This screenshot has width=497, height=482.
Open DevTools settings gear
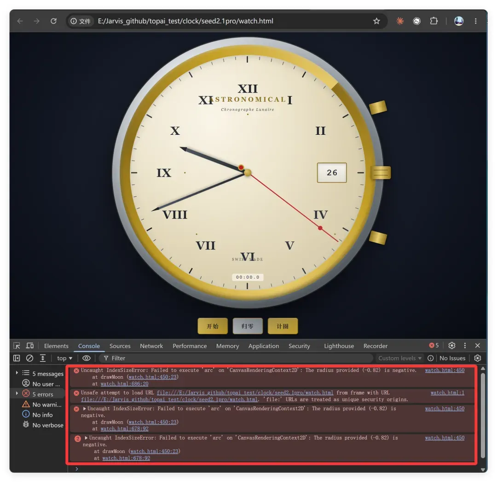(452, 345)
